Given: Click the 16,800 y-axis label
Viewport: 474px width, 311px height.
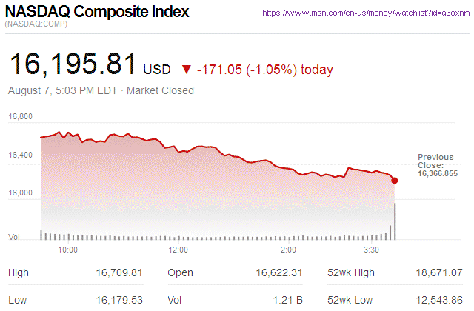Looking at the screenshot, I should click(x=20, y=117).
